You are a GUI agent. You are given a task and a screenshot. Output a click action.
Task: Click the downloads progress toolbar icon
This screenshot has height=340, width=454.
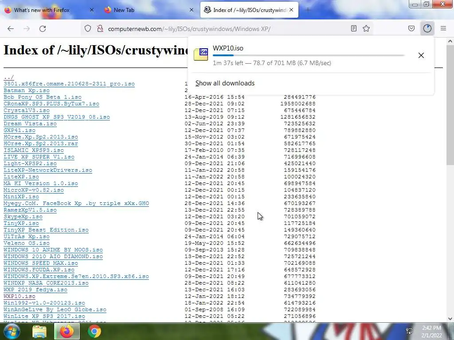pos(427,28)
